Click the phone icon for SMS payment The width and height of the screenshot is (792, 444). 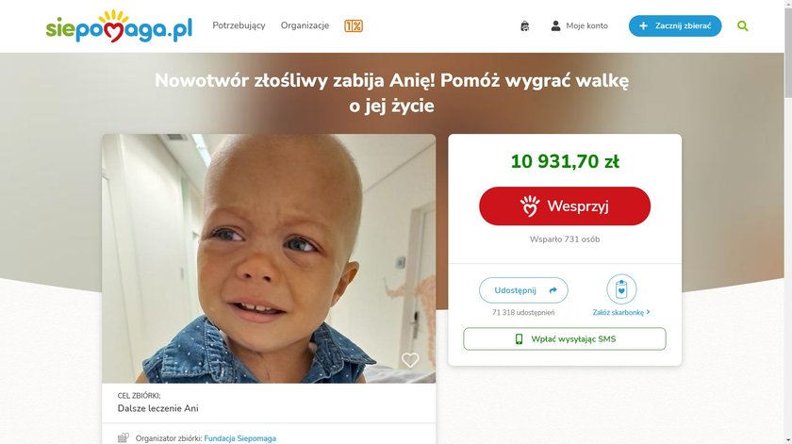tap(519, 339)
